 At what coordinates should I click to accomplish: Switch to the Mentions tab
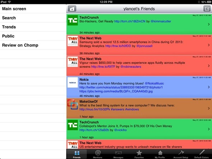coord(98,154)
